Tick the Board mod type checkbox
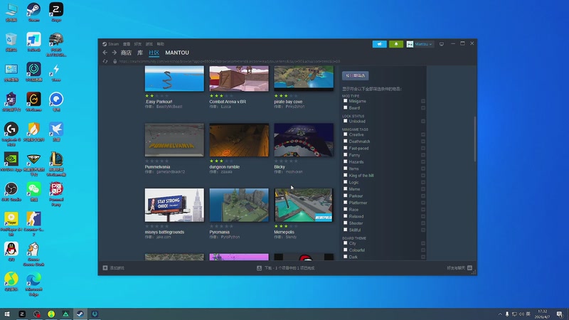This screenshot has height=320, width=569. [346, 108]
